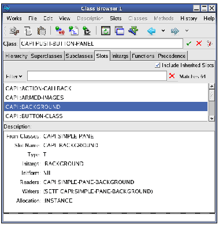This screenshot has width=219, height=228.
Task: Switch to the Initargs tab
Action: (120, 56)
